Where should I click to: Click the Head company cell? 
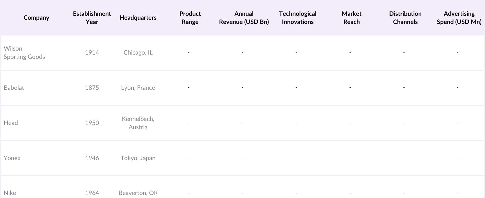[x=11, y=123]
